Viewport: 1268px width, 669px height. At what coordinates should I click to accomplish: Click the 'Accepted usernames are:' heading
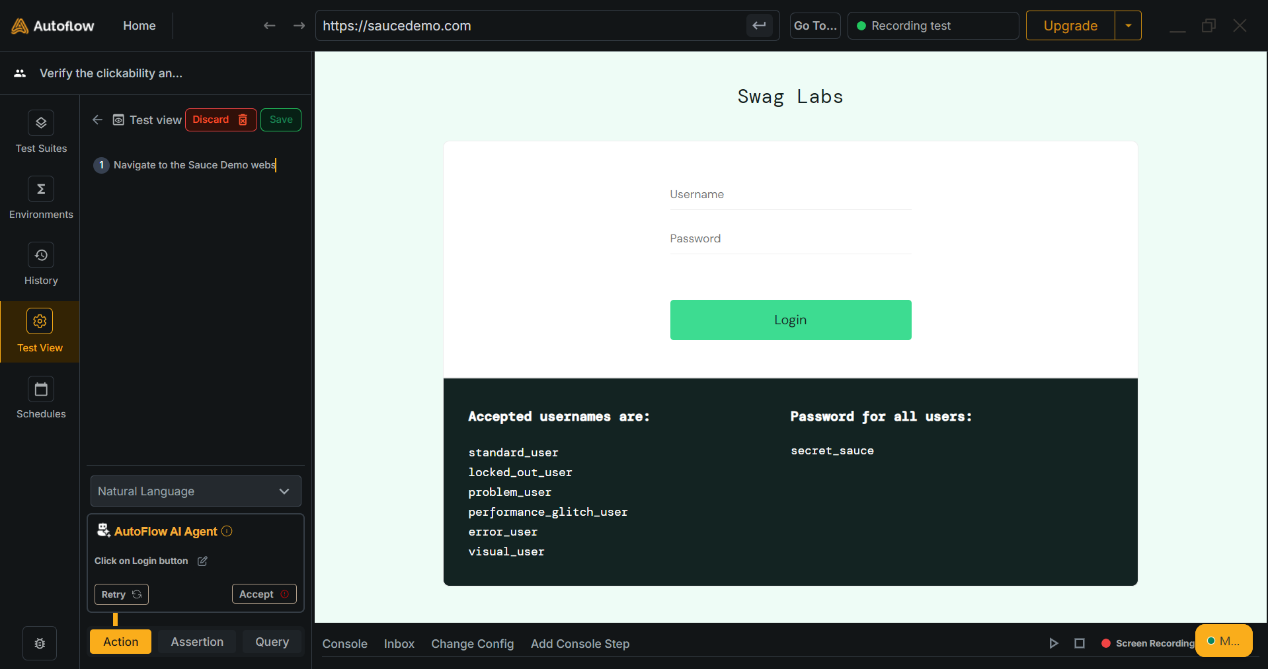pyautogui.click(x=559, y=417)
